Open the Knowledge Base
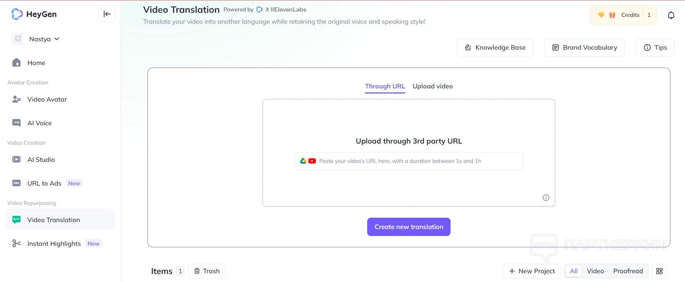 tap(495, 47)
